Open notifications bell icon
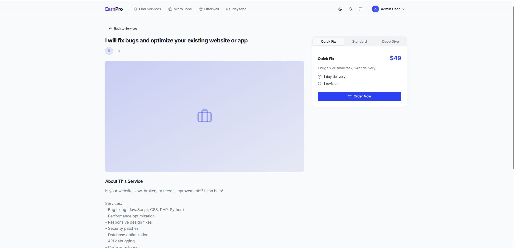This screenshot has height=248, width=514. click(x=350, y=9)
